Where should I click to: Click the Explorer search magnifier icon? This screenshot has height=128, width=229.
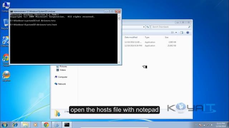click(x=189, y=27)
